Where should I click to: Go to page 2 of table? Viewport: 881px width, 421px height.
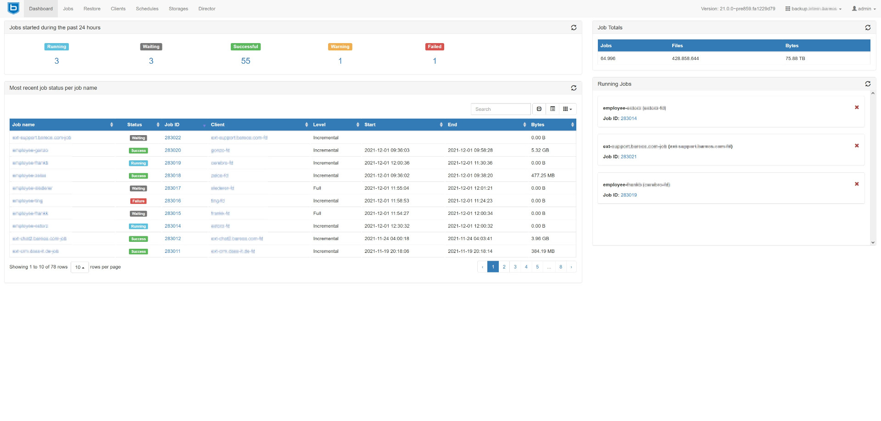pyautogui.click(x=504, y=267)
